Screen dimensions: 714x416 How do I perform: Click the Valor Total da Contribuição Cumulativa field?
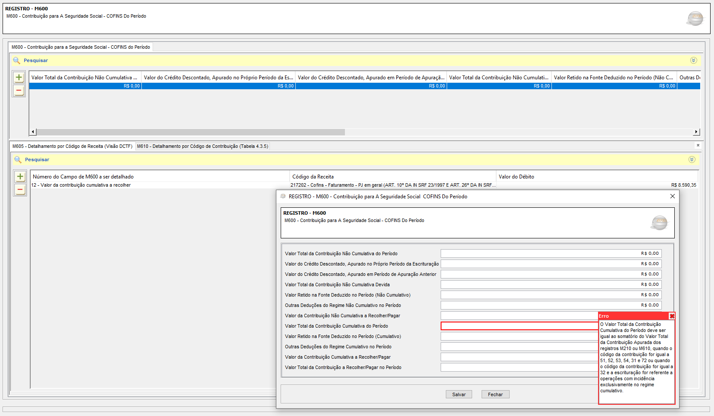(x=519, y=326)
